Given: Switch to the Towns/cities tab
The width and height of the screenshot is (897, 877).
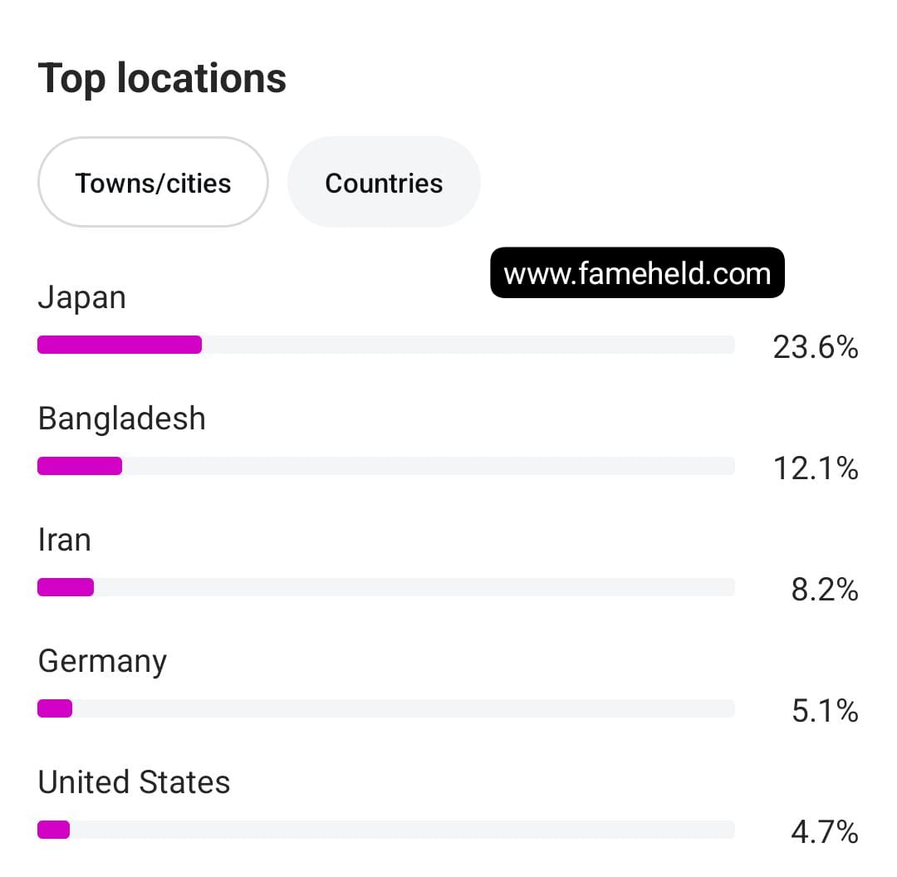Looking at the screenshot, I should (153, 182).
